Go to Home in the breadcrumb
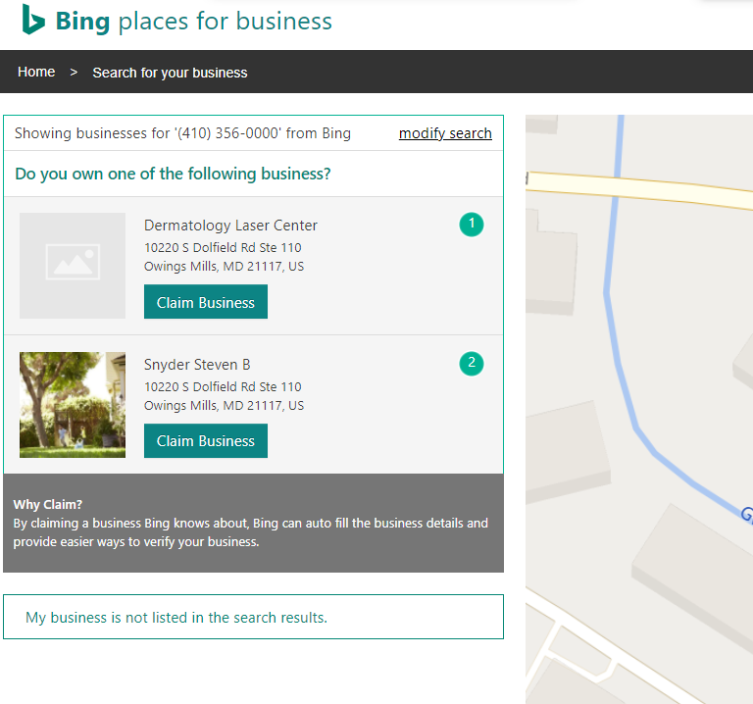 coord(36,72)
